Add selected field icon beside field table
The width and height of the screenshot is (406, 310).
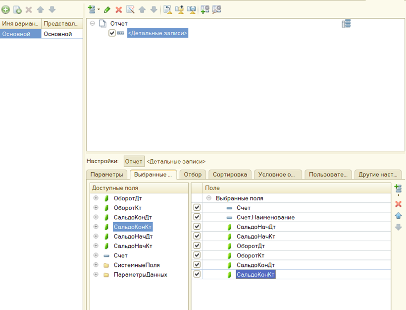[x=398, y=188]
